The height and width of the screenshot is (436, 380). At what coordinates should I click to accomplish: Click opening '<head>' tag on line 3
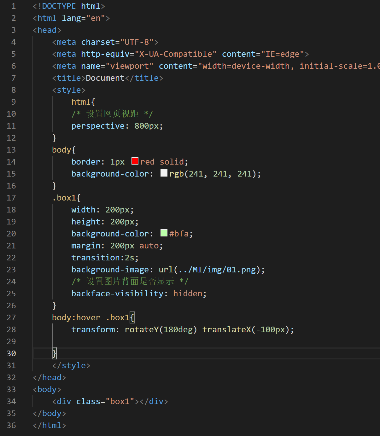click(x=47, y=30)
